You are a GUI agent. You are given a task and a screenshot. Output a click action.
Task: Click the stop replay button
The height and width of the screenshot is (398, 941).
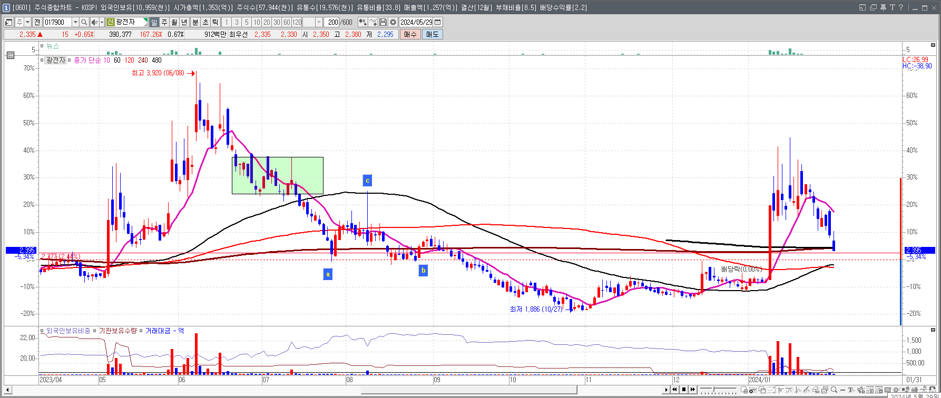point(684,390)
